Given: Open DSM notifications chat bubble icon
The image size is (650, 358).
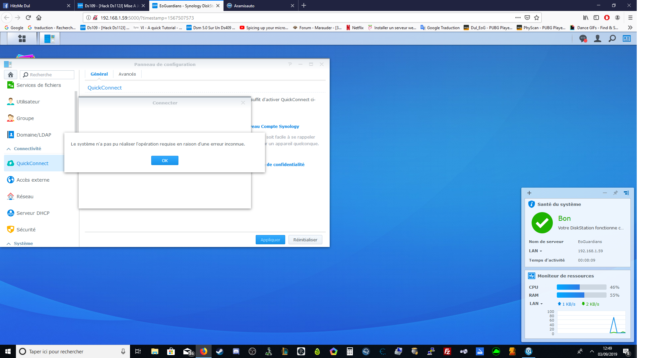Looking at the screenshot, I should point(583,39).
